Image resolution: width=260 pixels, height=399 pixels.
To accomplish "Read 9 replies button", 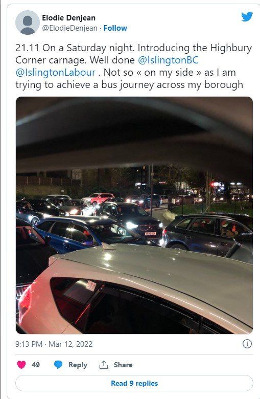I will 134,383.
